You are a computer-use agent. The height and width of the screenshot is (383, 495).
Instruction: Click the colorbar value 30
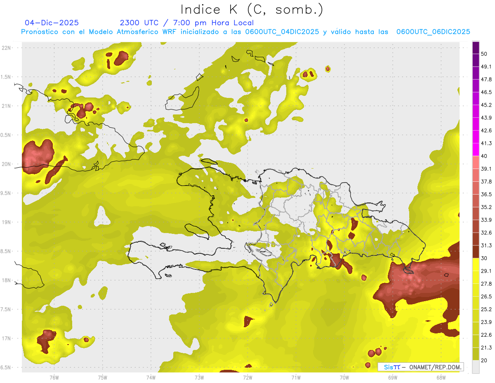(484, 258)
